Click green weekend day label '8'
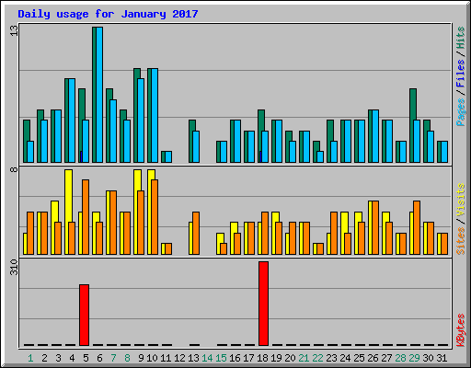 [127, 358]
